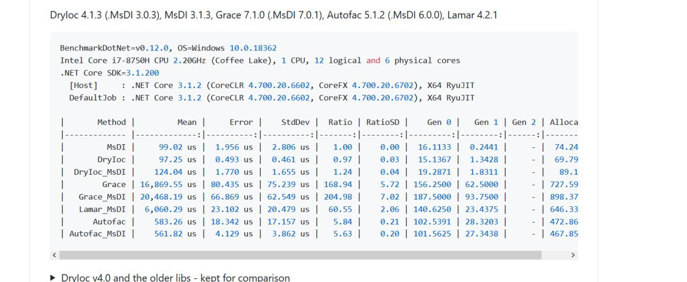
Task: Click the RatioSD value '7.02'
Action: (x=390, y=197)
